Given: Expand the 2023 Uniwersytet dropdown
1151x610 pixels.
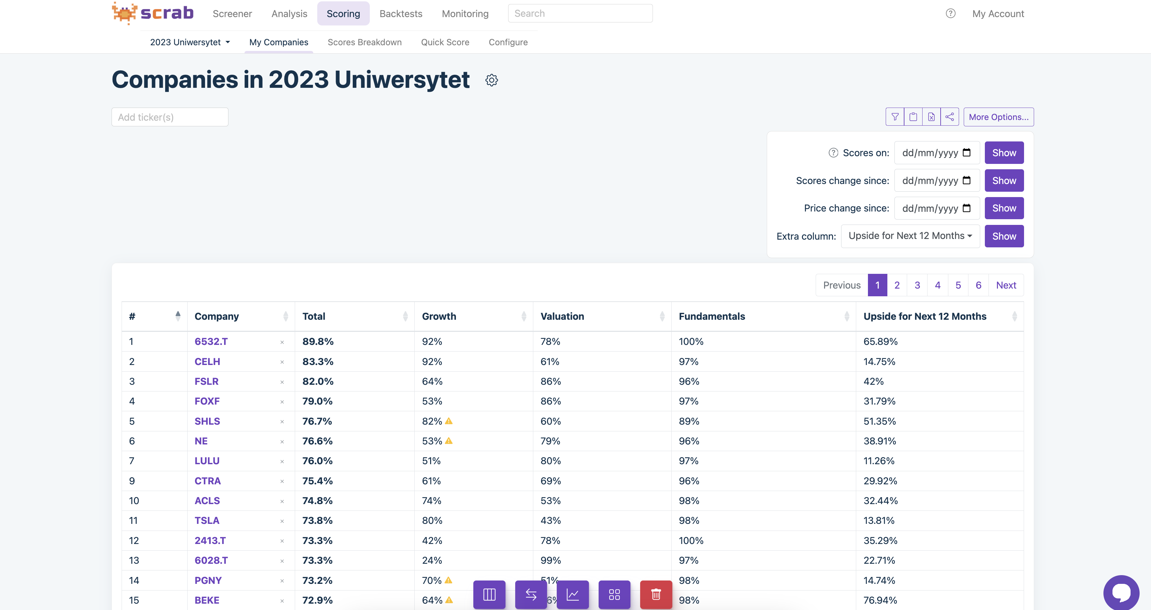Looking at the screenshot, I should click(x=190, y=42).
